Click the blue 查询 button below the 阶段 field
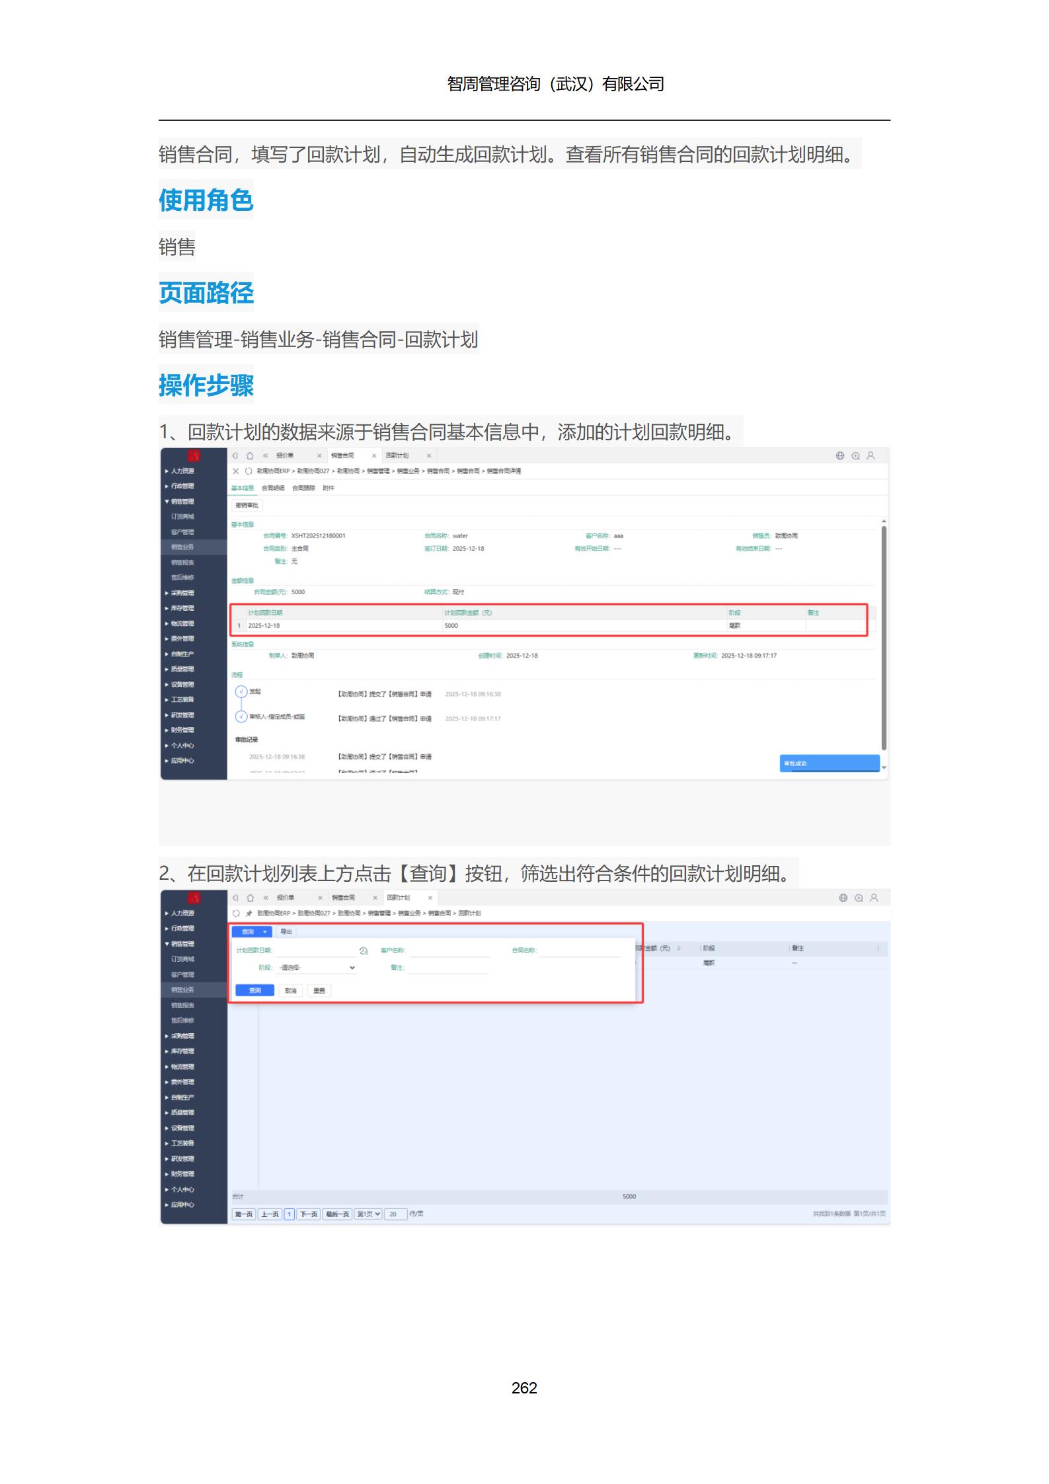This screenshot has width=1049, height=1484. (x=255, y=990)
